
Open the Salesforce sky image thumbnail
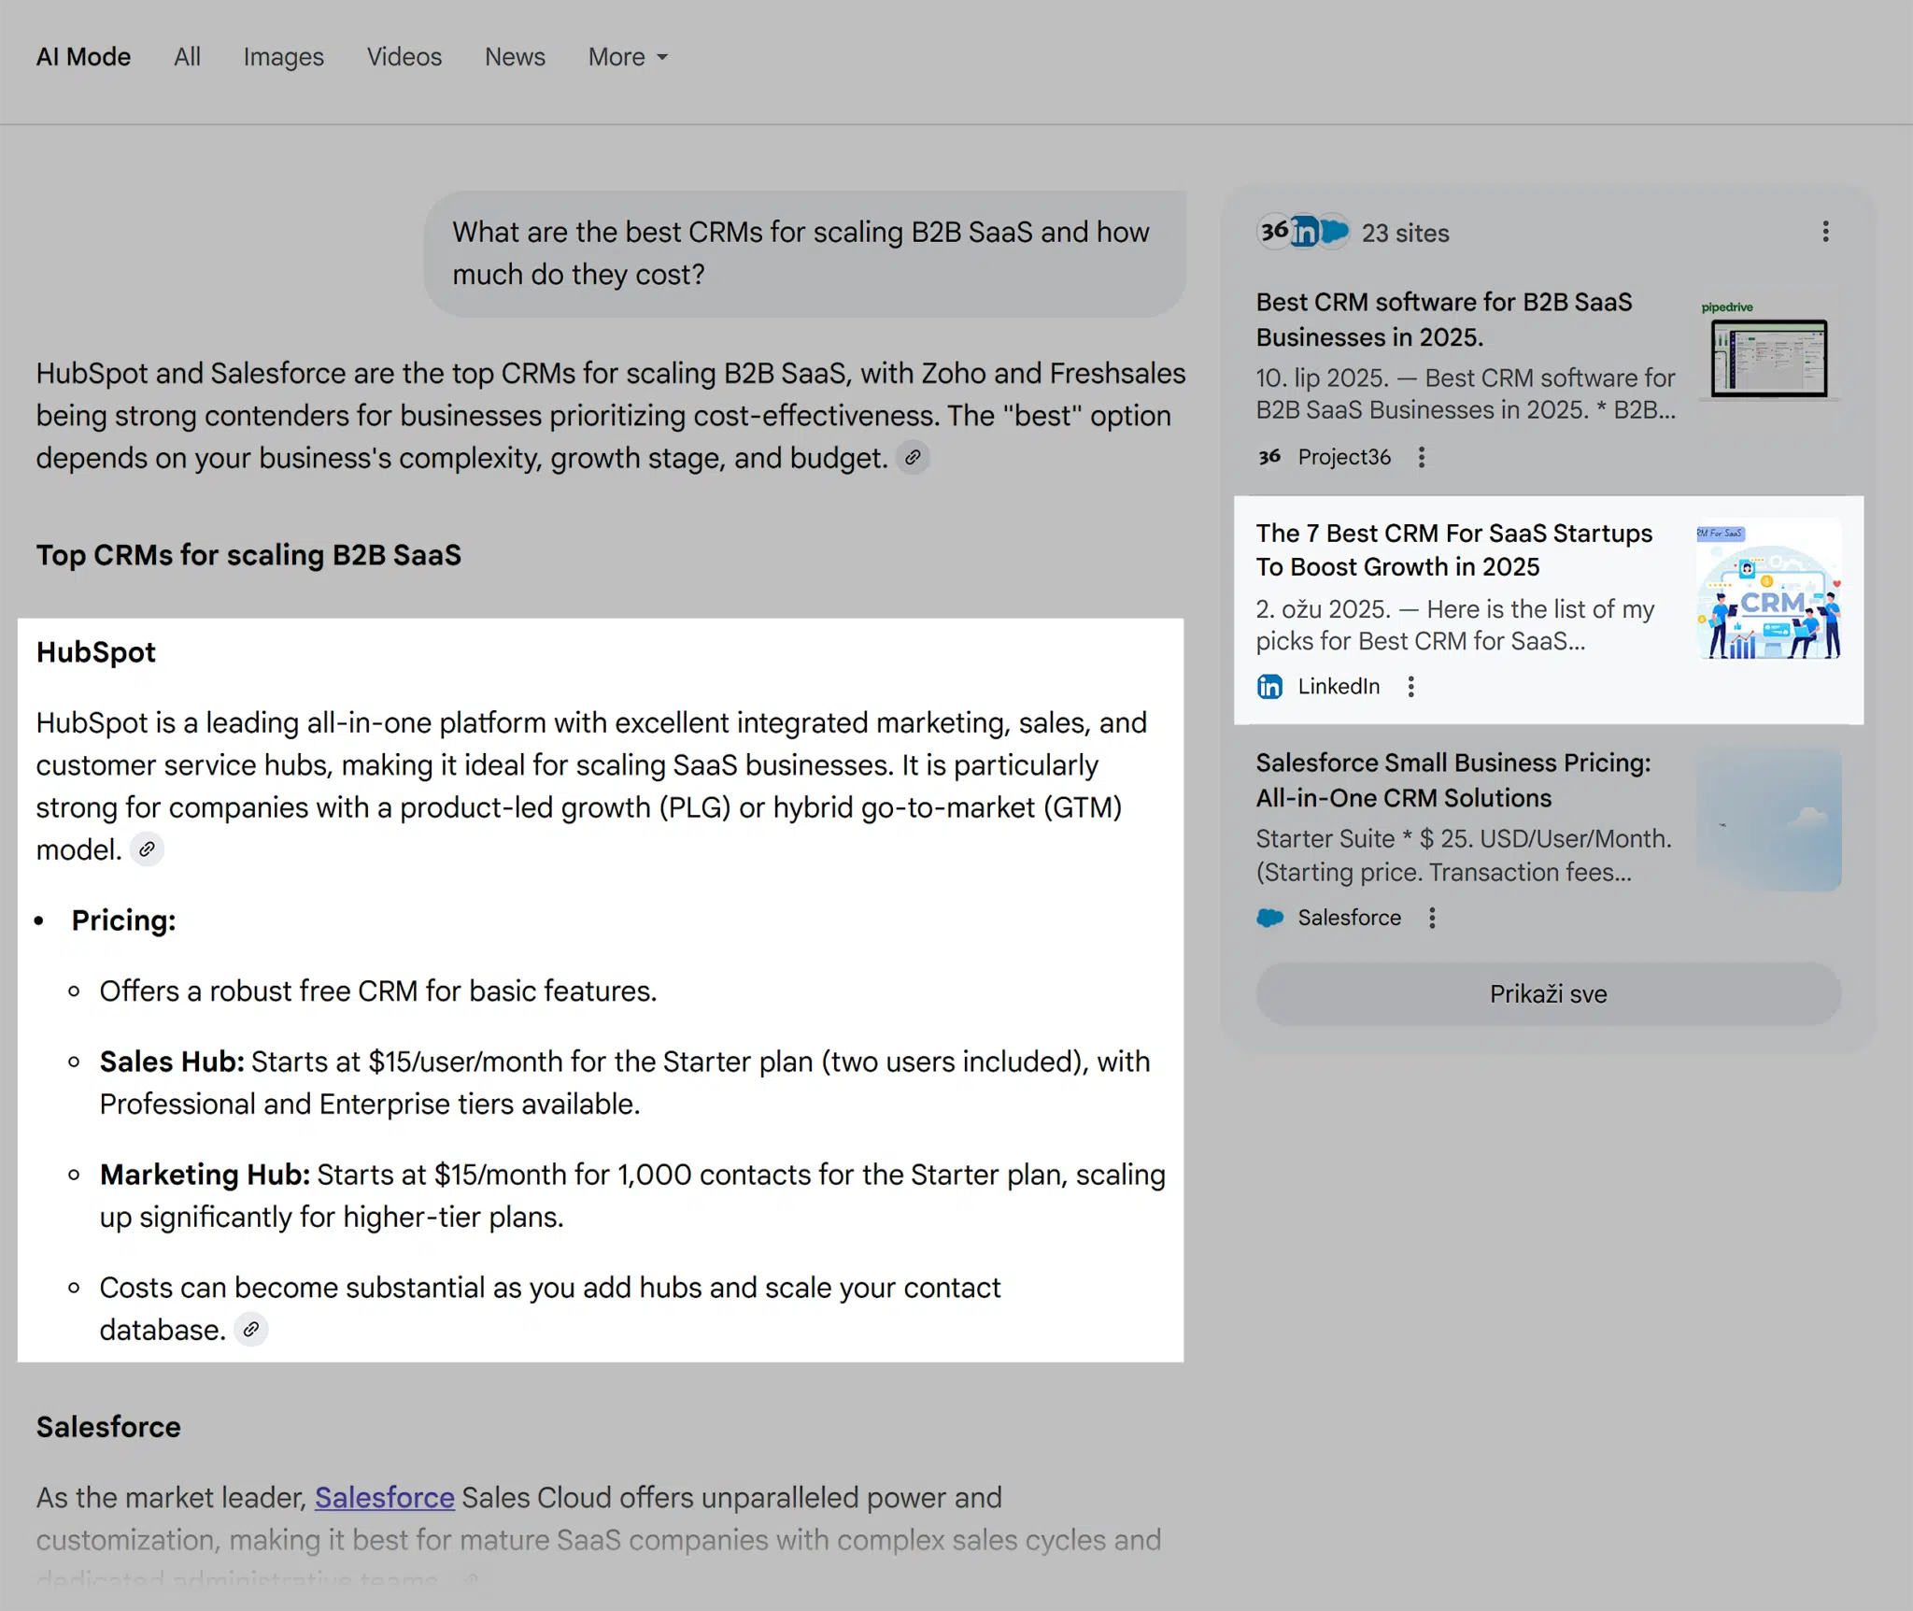click(x=1768, y=820)
